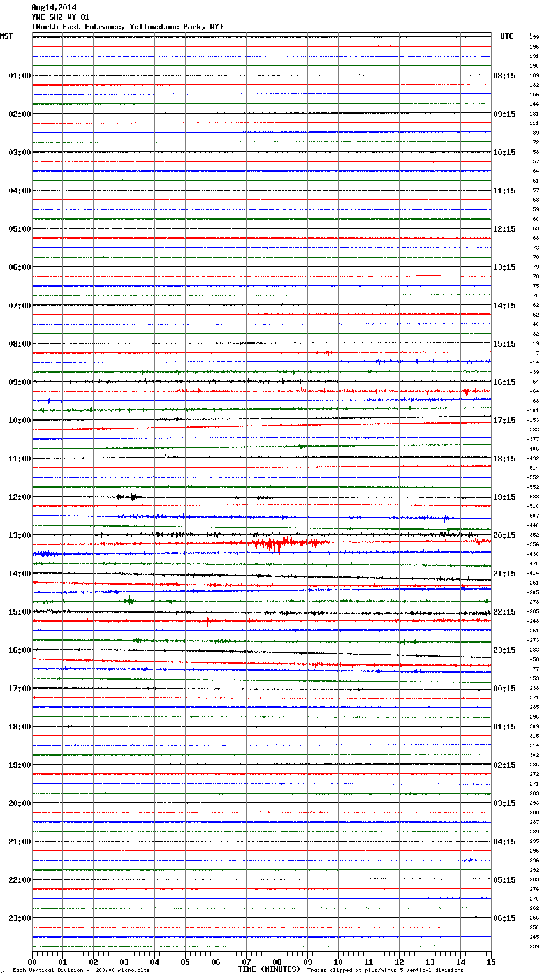Select the 08:15 UTC label
This screenshot has width=542, height=979.
pyautogui.click(x=504, y=76)
